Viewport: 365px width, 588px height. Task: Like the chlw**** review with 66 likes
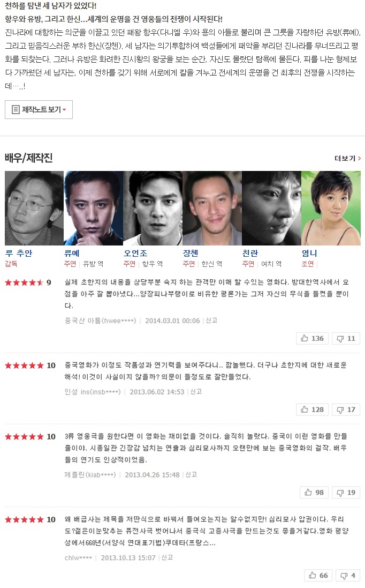(x=318, y=575)
